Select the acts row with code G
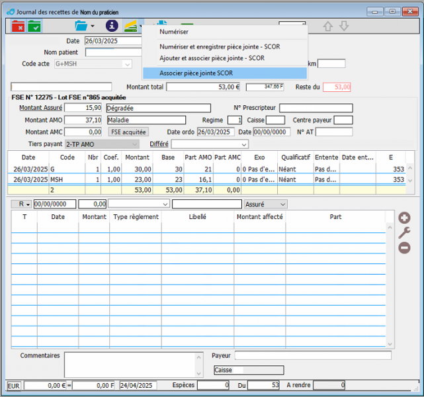This screenshot has height=397, width=424. coord(206,169)
